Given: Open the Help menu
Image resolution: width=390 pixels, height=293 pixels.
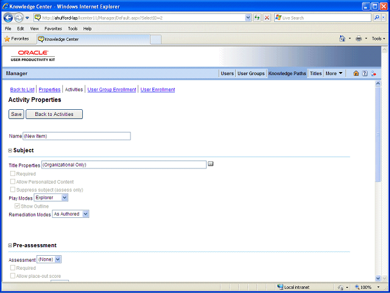Looking at the screenshot, I should pyautogui.click(x=87, y=29).
